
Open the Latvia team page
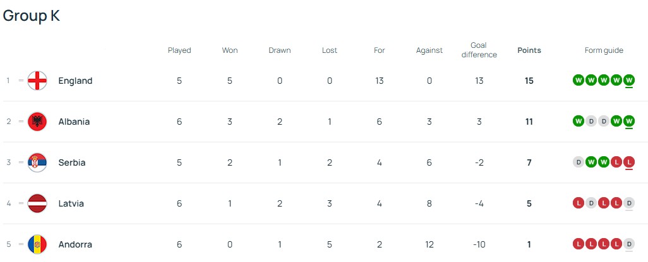(x=71, y=203)
